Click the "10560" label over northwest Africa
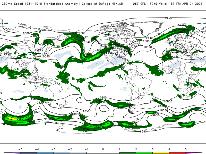The width and height of the screenshot is (206, 154). [167, 56]
